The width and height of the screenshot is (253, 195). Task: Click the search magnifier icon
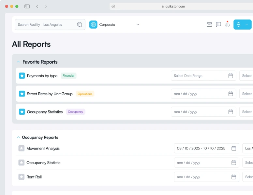pyautogui.click(x=80, y=25)
